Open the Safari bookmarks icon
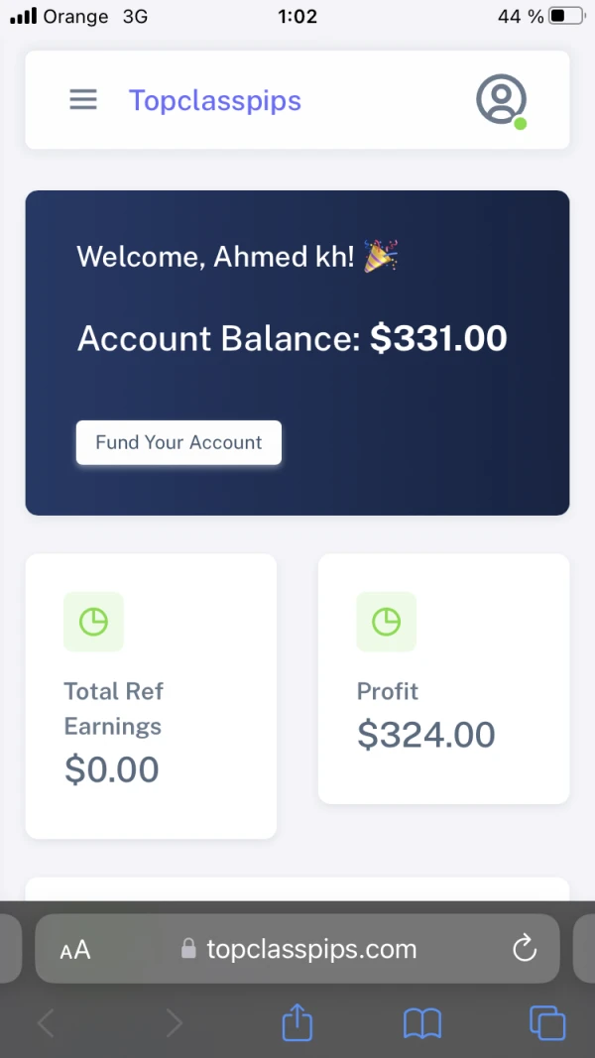The image size is (595, 1058). click(x=422, y=1022)
